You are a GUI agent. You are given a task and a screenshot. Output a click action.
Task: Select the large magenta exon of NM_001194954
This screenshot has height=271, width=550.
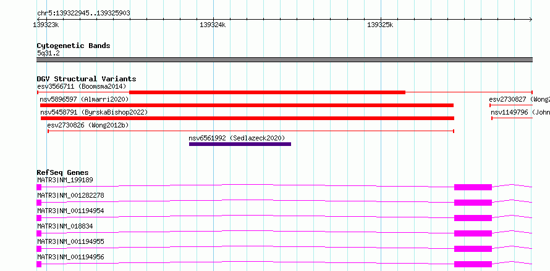pos(473,218)
